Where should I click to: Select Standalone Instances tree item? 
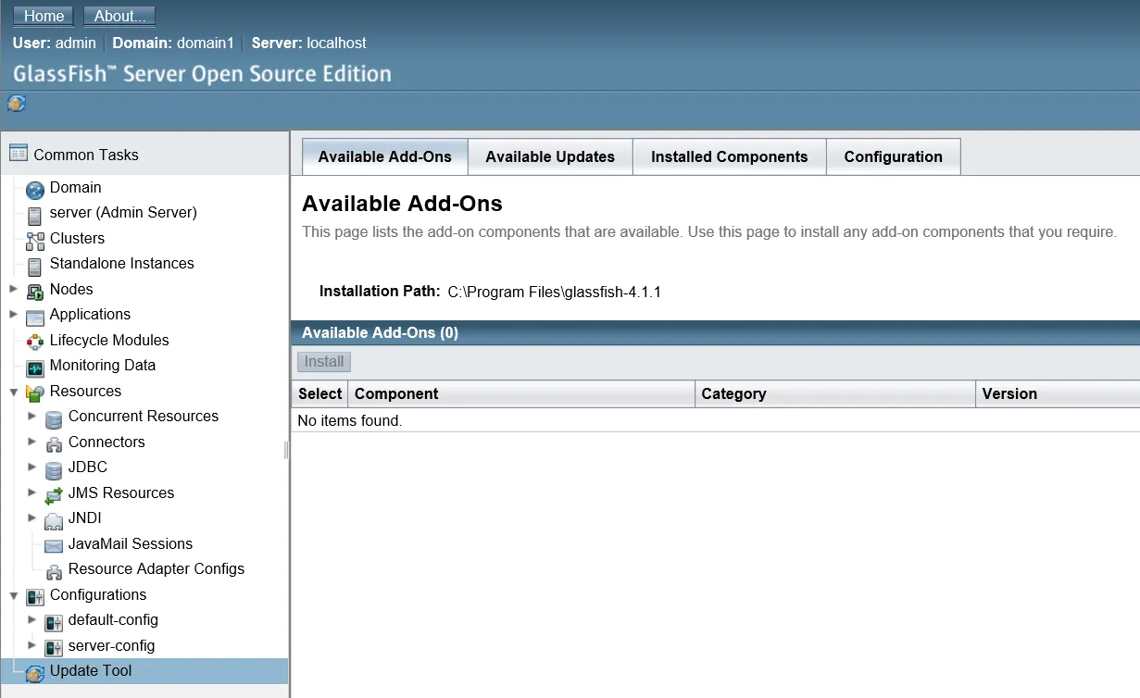tap(122, 263)
